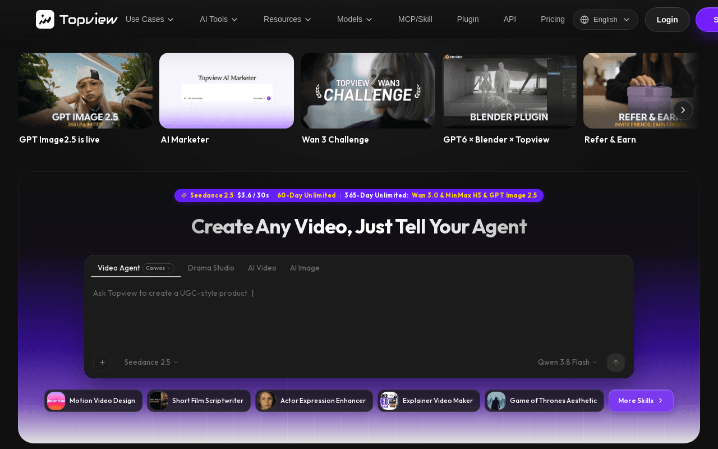Open the Refer & Earn thumbnail

point(642,90)
